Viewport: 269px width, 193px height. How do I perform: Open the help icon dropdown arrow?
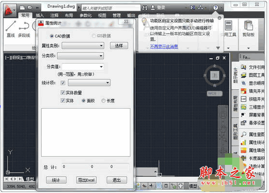pos(222,8)
